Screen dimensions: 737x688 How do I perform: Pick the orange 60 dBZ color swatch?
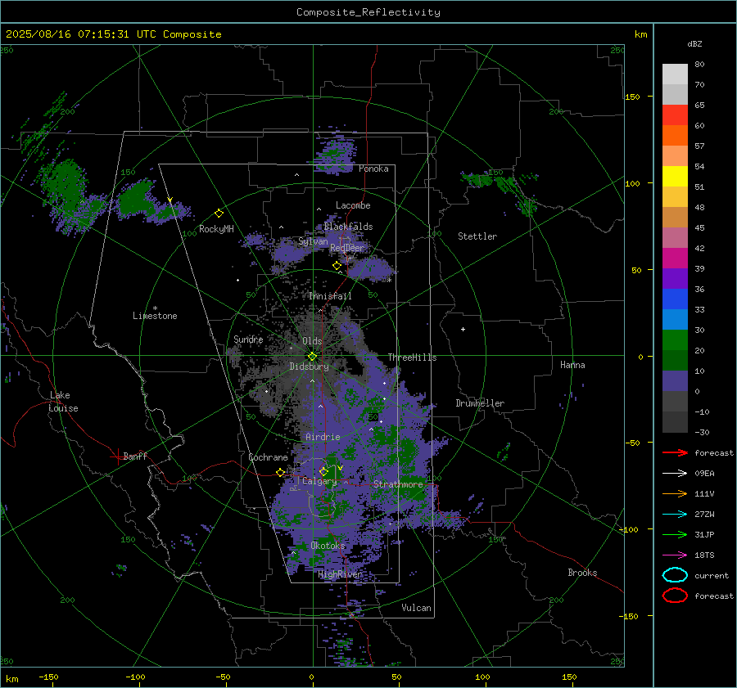tap(675, 136)
